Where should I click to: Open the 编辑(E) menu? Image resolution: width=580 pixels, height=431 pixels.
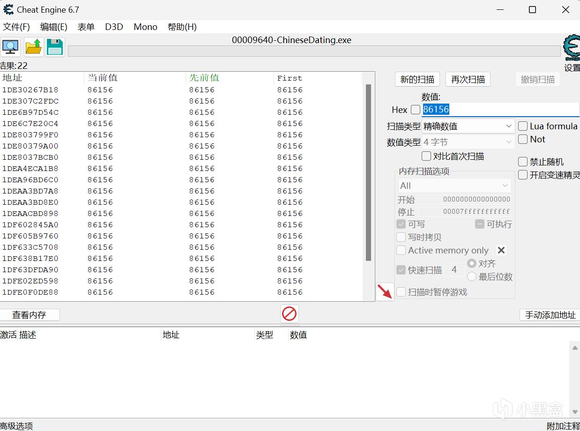click(x=54, y=27)
